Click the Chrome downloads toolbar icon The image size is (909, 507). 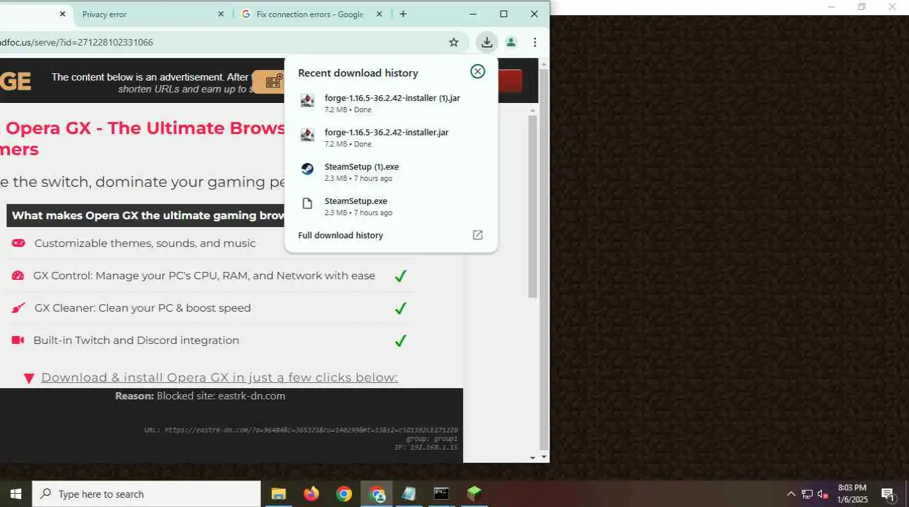pos(487,42)
